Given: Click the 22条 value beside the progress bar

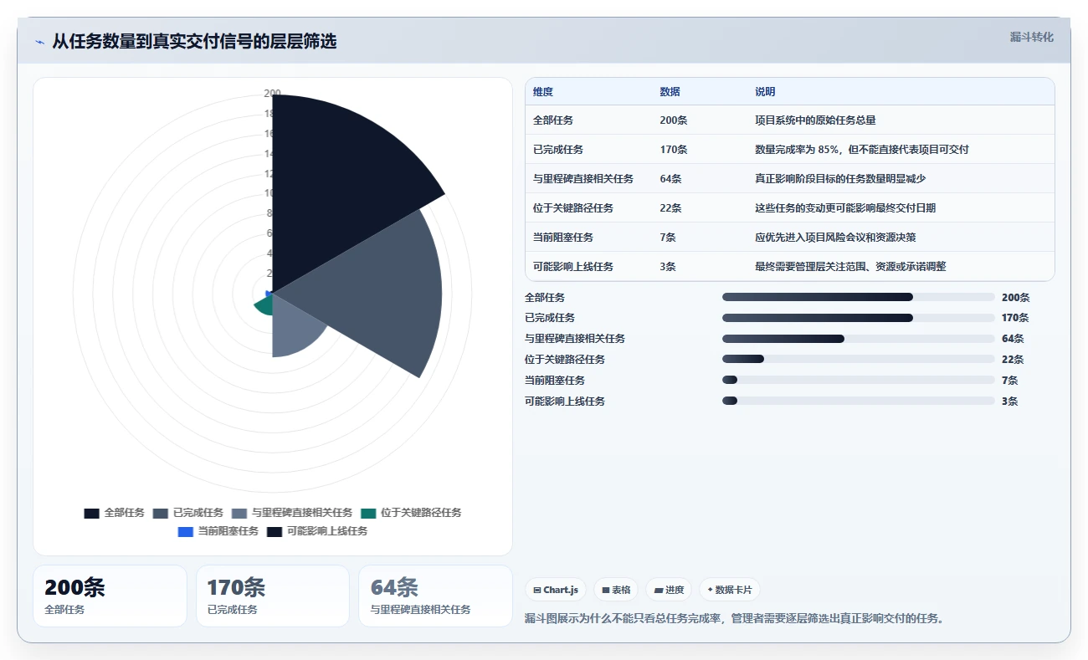Looking at the screenshot, I should tap(1013, 360).
